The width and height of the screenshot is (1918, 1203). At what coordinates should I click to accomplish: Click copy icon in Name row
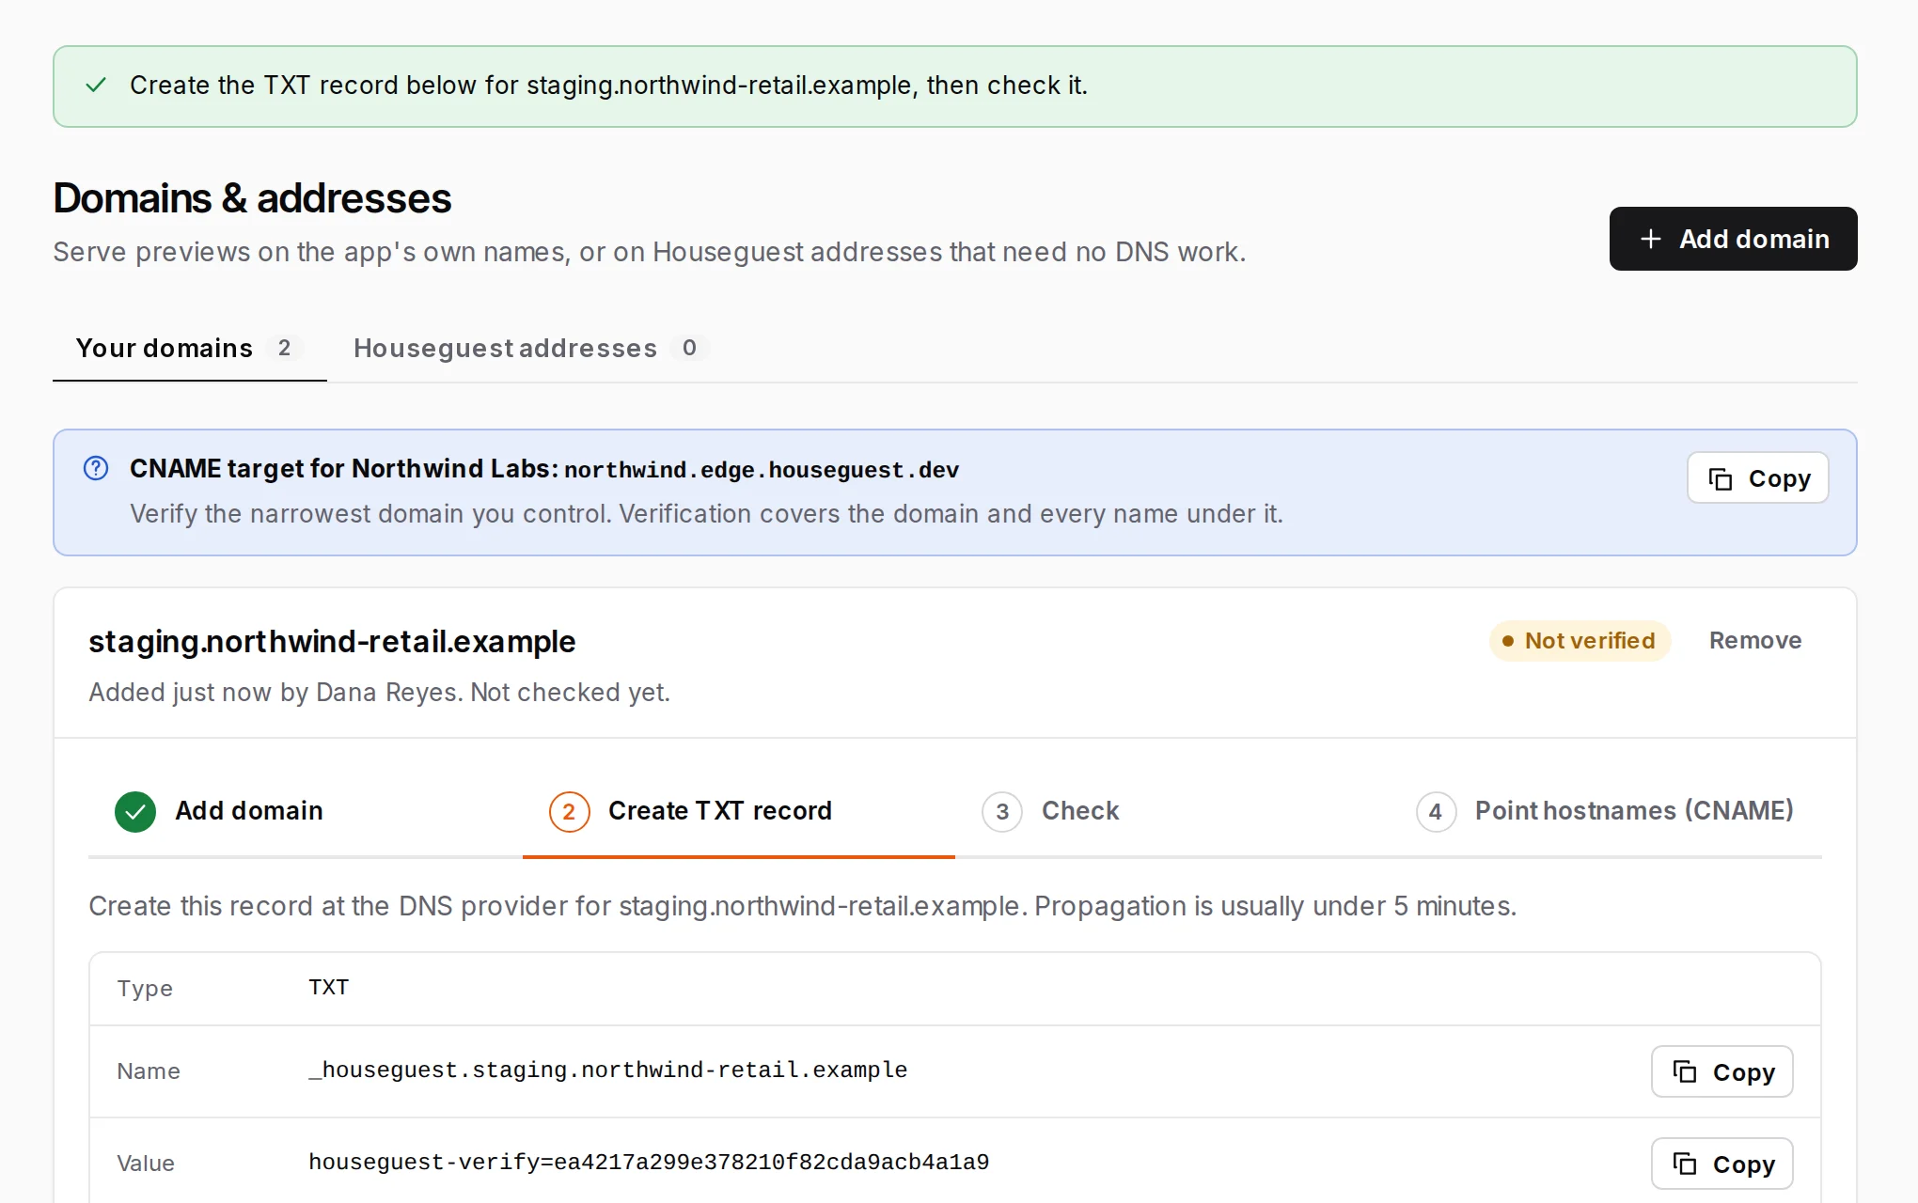(1685, 1072)
